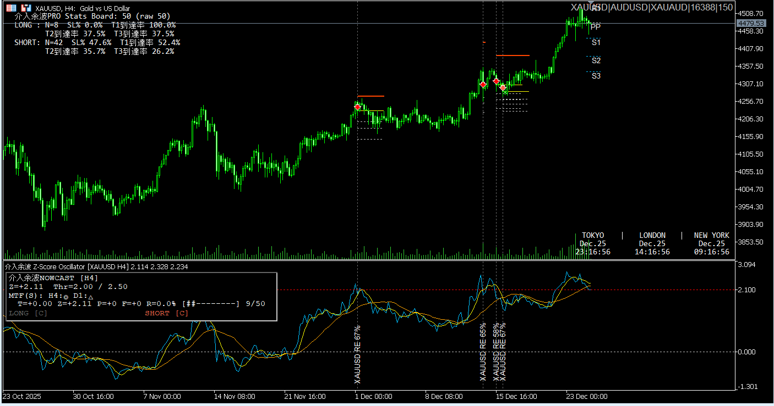Click the orange stop line above 1 Dec signal

[x=370, y=96]
